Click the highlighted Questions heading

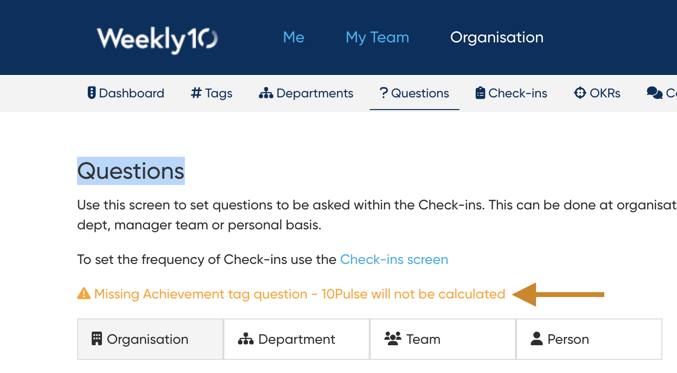pyautogui.click(x=131, y=171)
